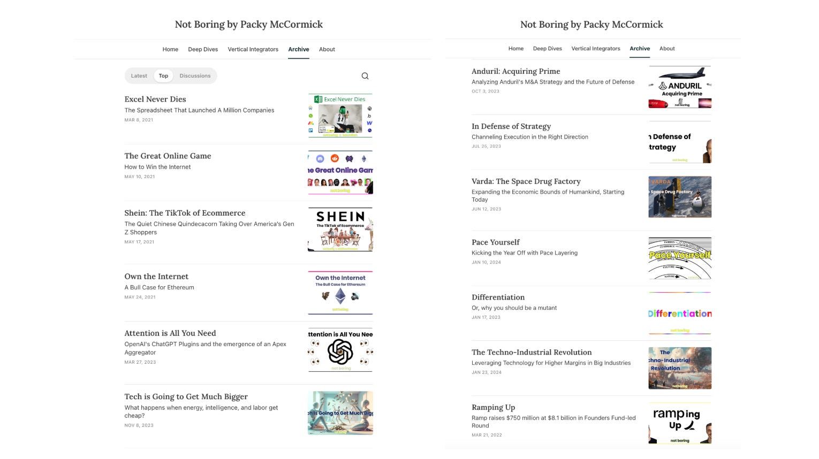Open Varda: The Space Drug Factory post
Image resolution: width=819 pixels, height=459 pixels.
tap(527, 181)
